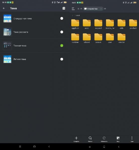Open the secure folder
This screenshot has width=139, height=150.
(98, 38)
